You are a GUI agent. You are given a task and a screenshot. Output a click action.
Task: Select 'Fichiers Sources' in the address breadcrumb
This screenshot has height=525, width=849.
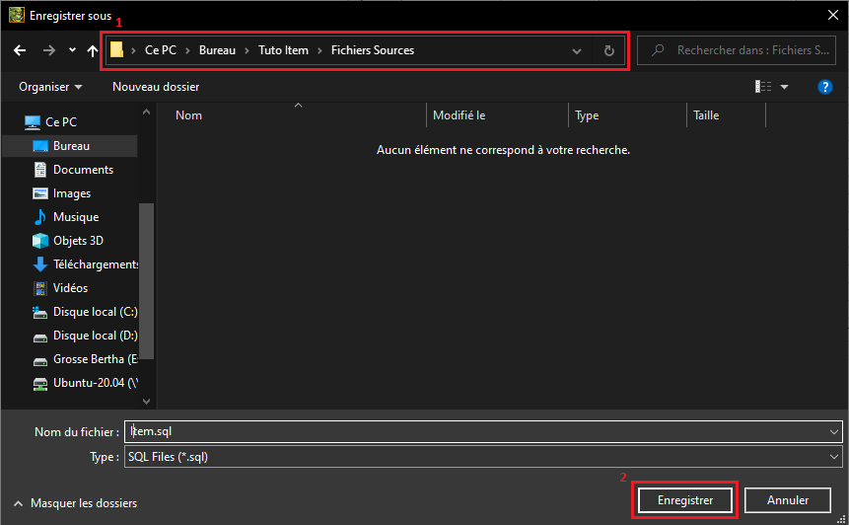(373, 50)
